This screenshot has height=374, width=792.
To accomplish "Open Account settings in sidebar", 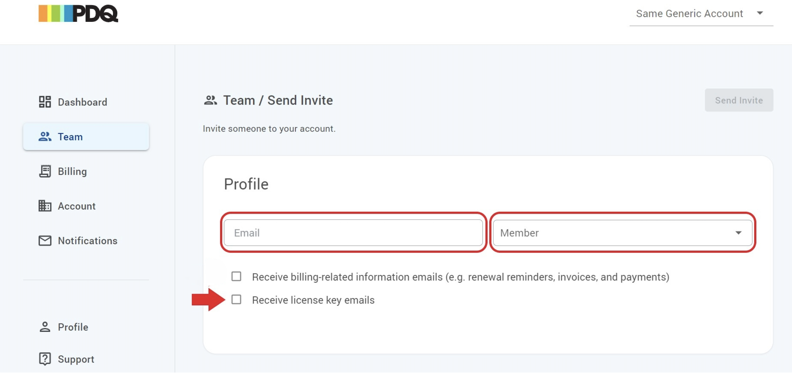I will point(86,206).
